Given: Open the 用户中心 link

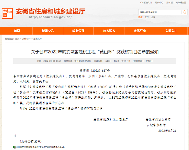Looking at the screenshot, I should click(x=159, y=3).
